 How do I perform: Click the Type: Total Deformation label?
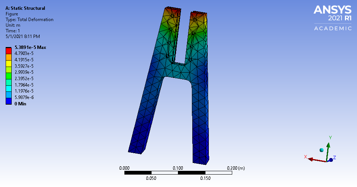pyautogui.click(x=29, y=20)
